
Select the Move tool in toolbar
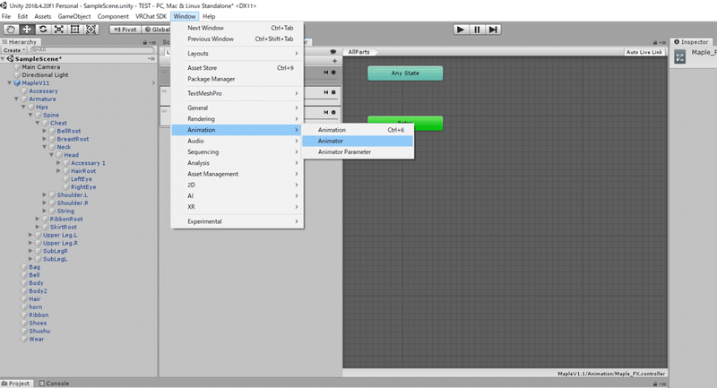[27, 30]
